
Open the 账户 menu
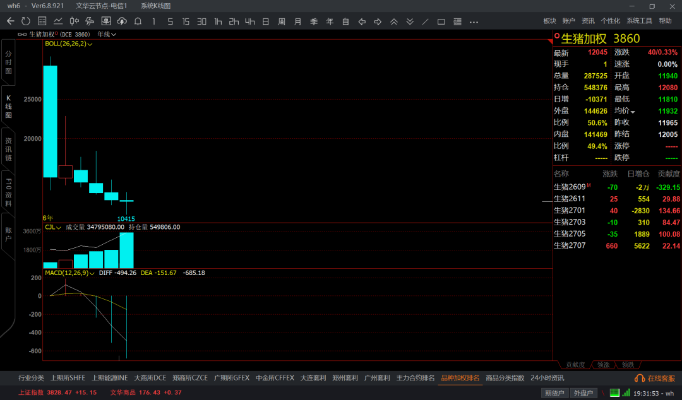click(568, 21)
